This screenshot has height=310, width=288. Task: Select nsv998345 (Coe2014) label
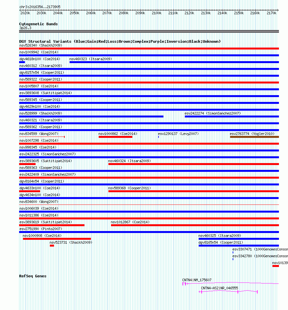(x=38, y=147)
